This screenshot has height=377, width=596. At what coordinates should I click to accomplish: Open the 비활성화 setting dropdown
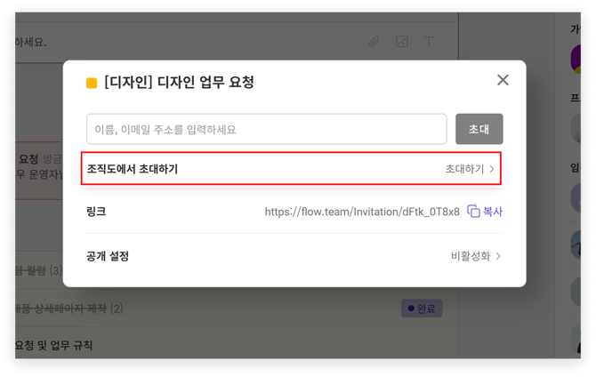coord(476,256)
